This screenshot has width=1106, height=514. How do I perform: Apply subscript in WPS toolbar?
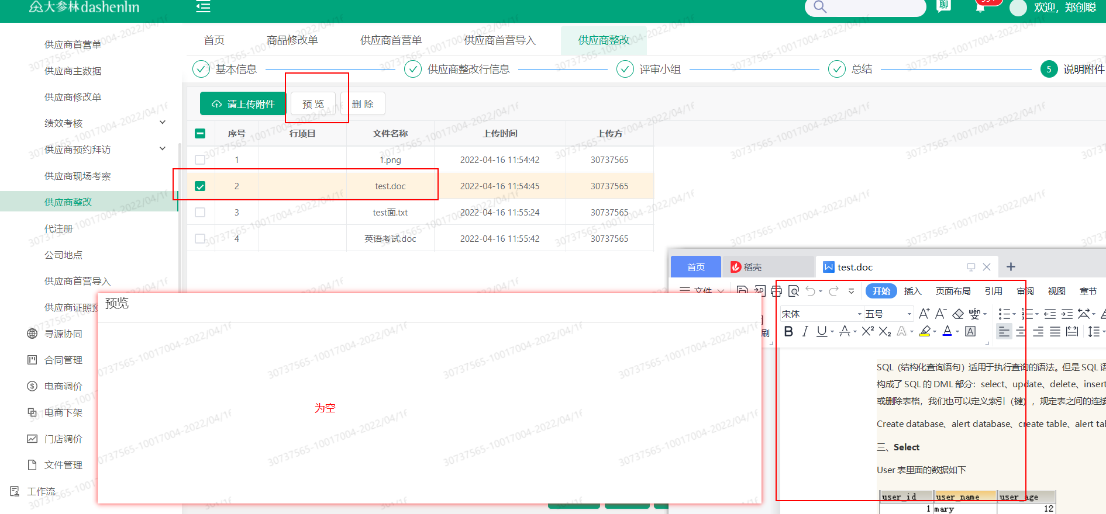[x=885, y=331]
